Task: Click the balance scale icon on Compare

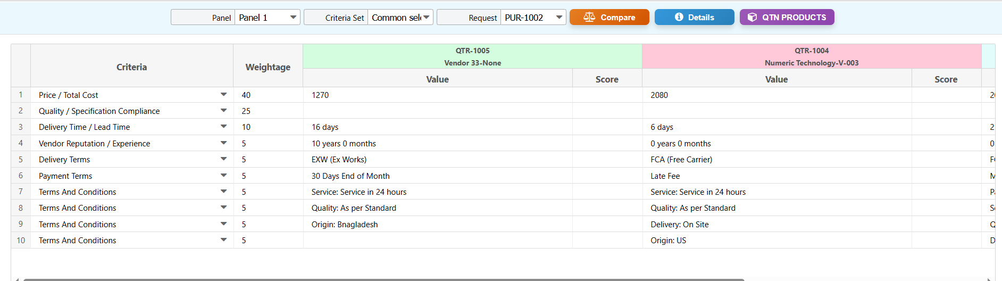Action: click(589, 17)
